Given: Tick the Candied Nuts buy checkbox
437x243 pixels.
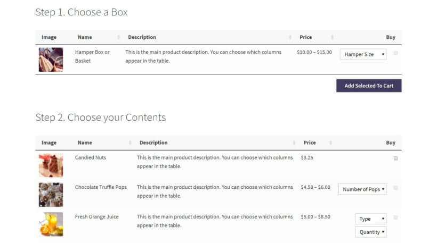Looking at the screenshot, I should point(395,158).
